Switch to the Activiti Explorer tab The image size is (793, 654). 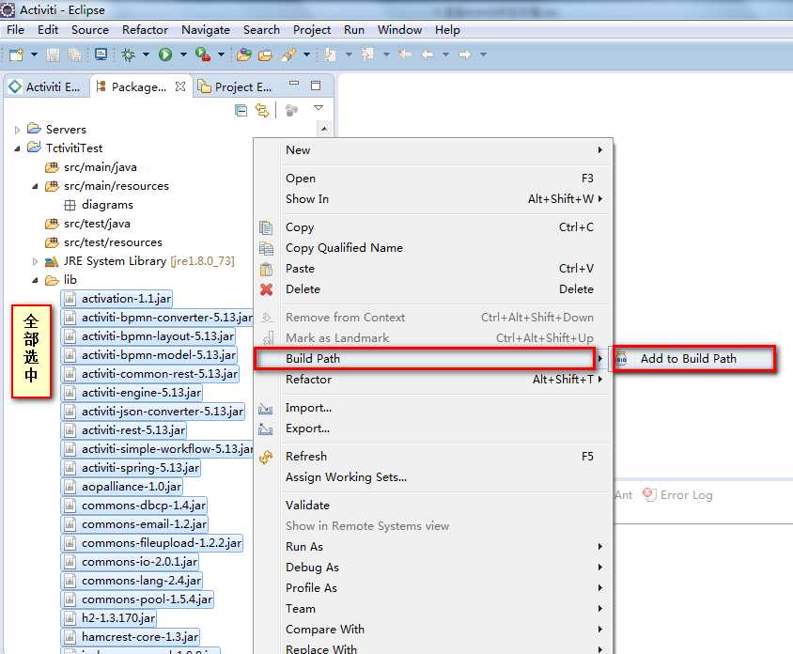pos(44,87)
